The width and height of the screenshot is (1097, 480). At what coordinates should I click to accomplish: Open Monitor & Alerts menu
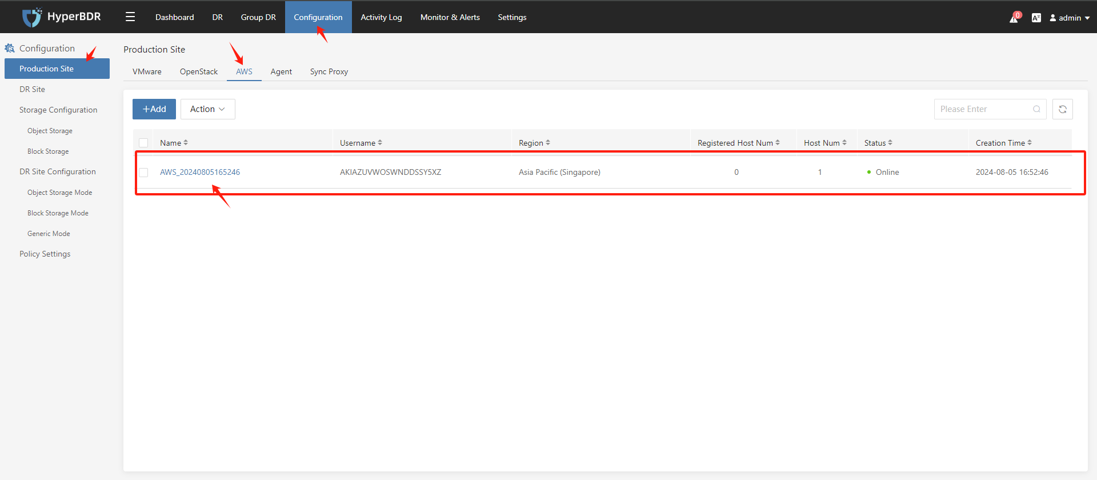coord(450,17)
